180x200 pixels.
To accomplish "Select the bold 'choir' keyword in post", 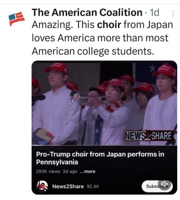I will click(x=109, y=25).
